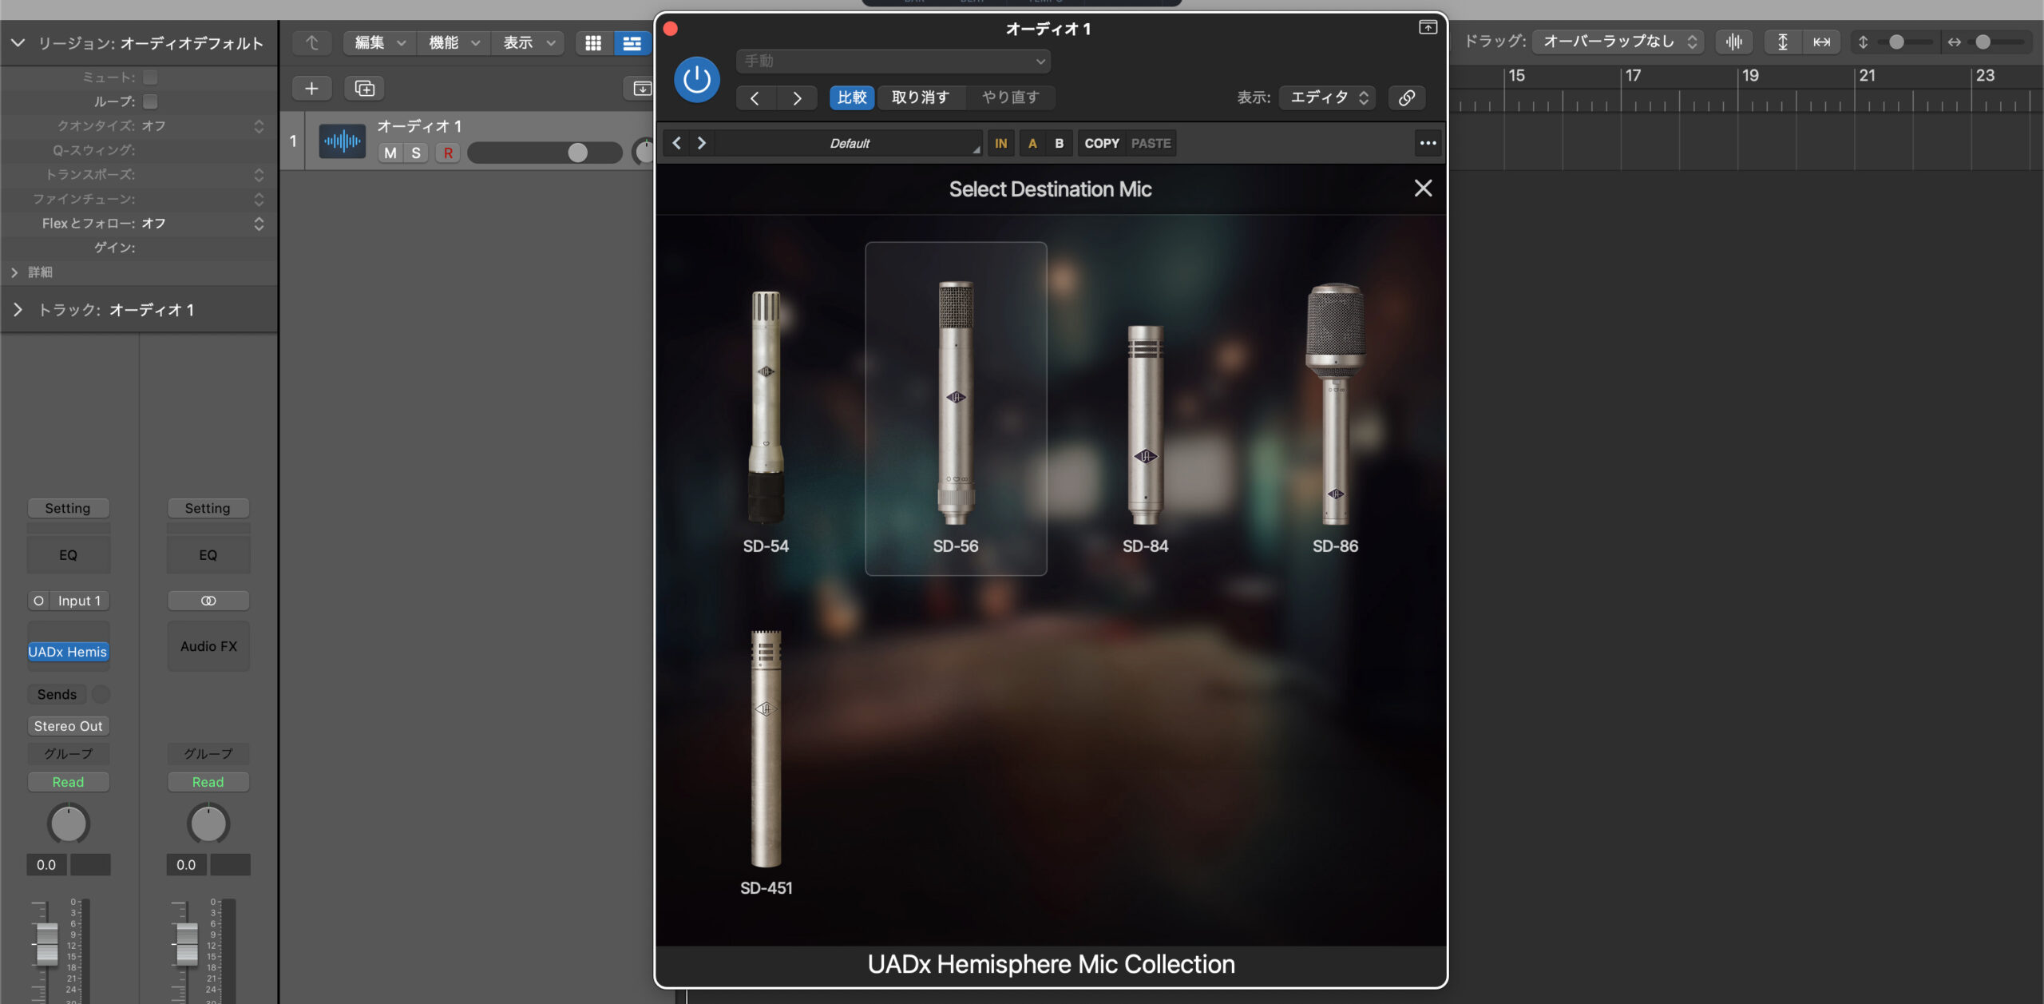Click the duplicate track icon

(x=364, y=88)
